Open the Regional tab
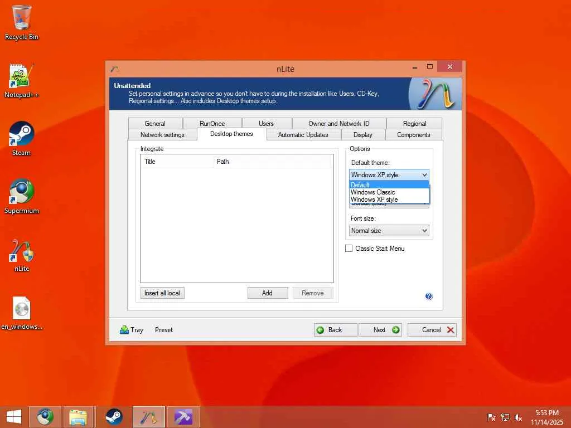Screen dimensions: 571x428 click(x=414, y=123)
